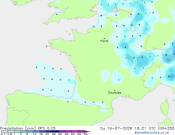Click the GFS 0.25 model label

tap(47, 128)
